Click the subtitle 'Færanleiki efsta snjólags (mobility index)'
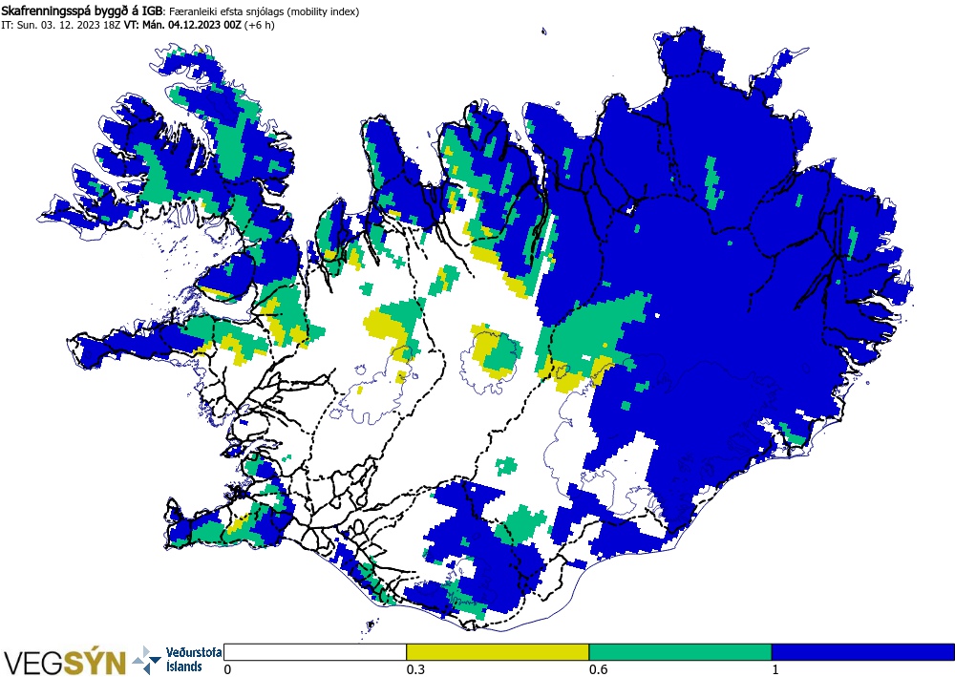955x677 pixels. pyautogui.click(x=265, y=11)
